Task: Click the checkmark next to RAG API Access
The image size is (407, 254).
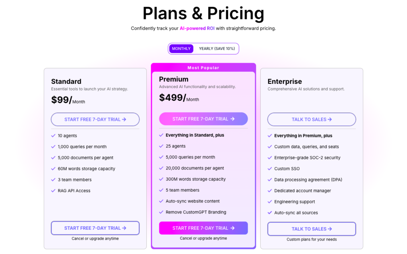Action: click(53, 190)
